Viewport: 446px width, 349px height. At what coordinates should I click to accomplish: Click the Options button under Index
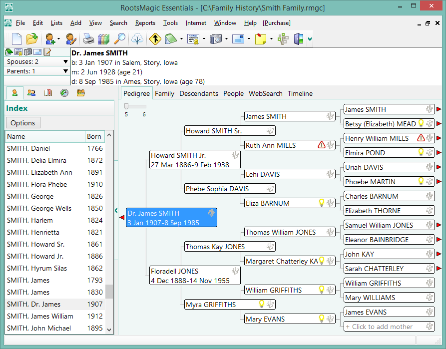pyautogui.click(x=23, y=123)
